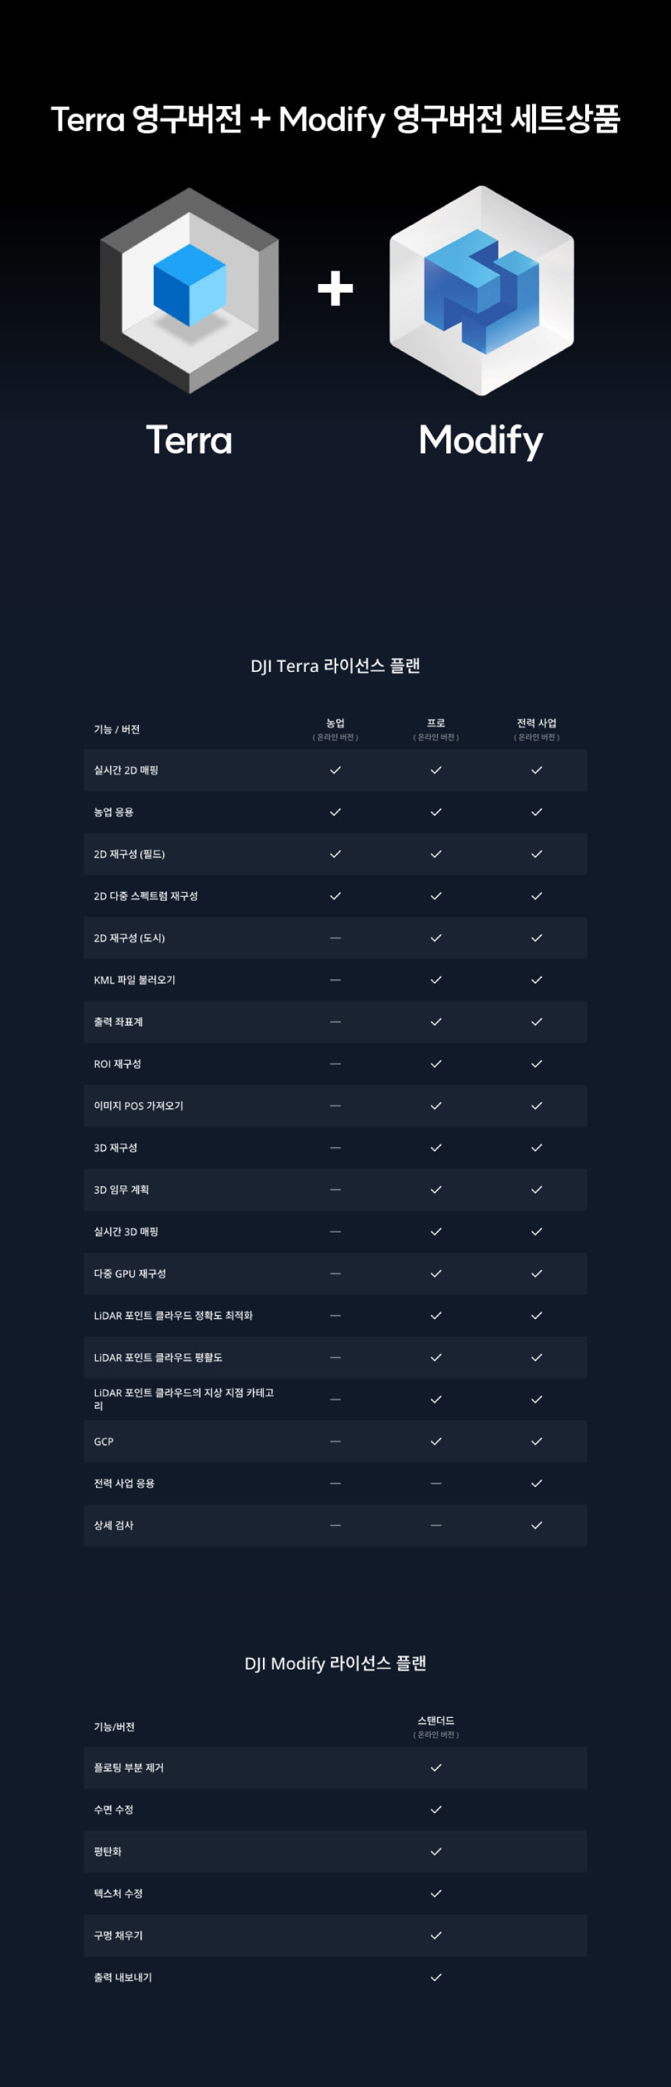Select the 스탠더드 column header
The width and height of the screenshot is (671, 2087).
[435, 1720]
